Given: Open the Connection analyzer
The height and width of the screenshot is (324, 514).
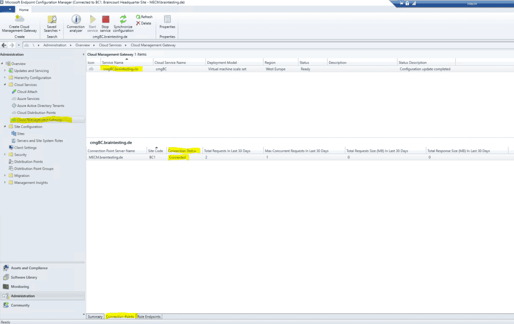Looking at the screenshot, I should coord(75,23).
